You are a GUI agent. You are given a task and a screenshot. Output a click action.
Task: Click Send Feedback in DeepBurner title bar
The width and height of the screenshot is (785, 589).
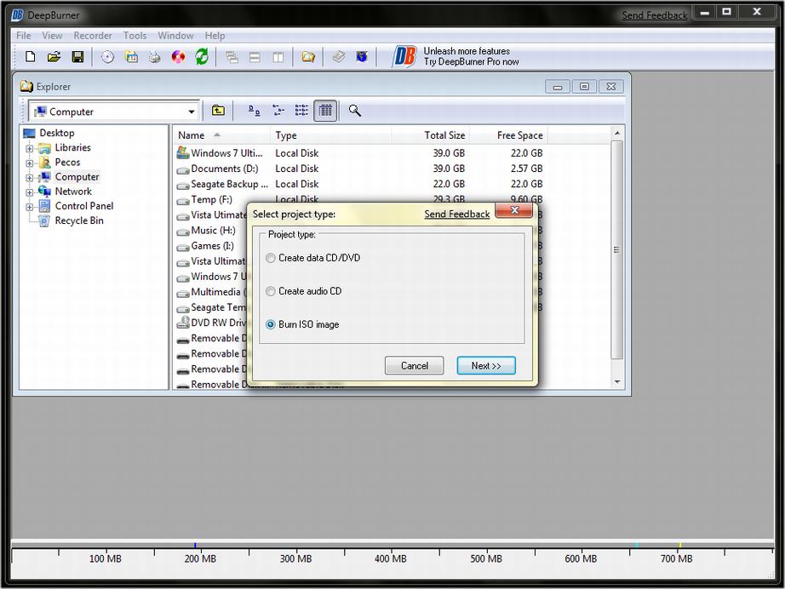point(655,15)
